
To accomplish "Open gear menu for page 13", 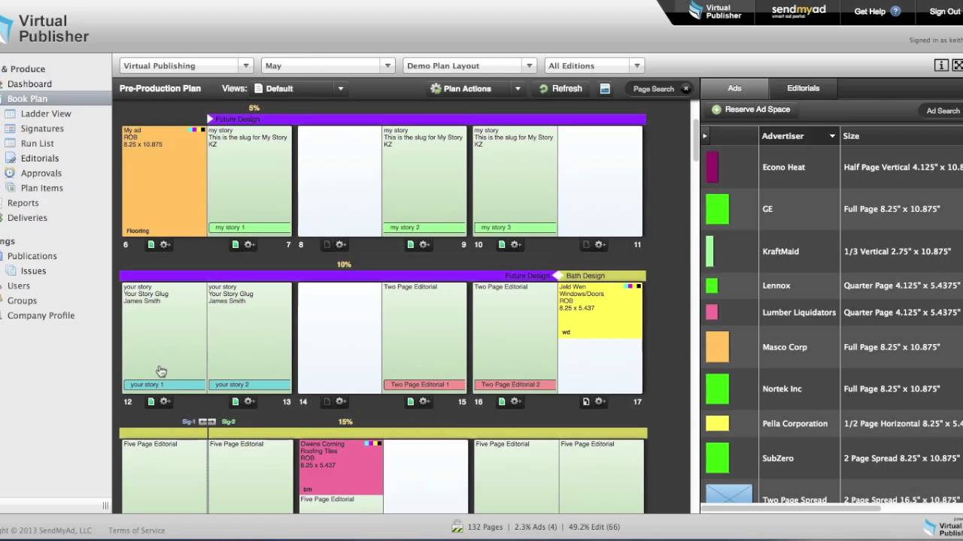I will point(249,401).
